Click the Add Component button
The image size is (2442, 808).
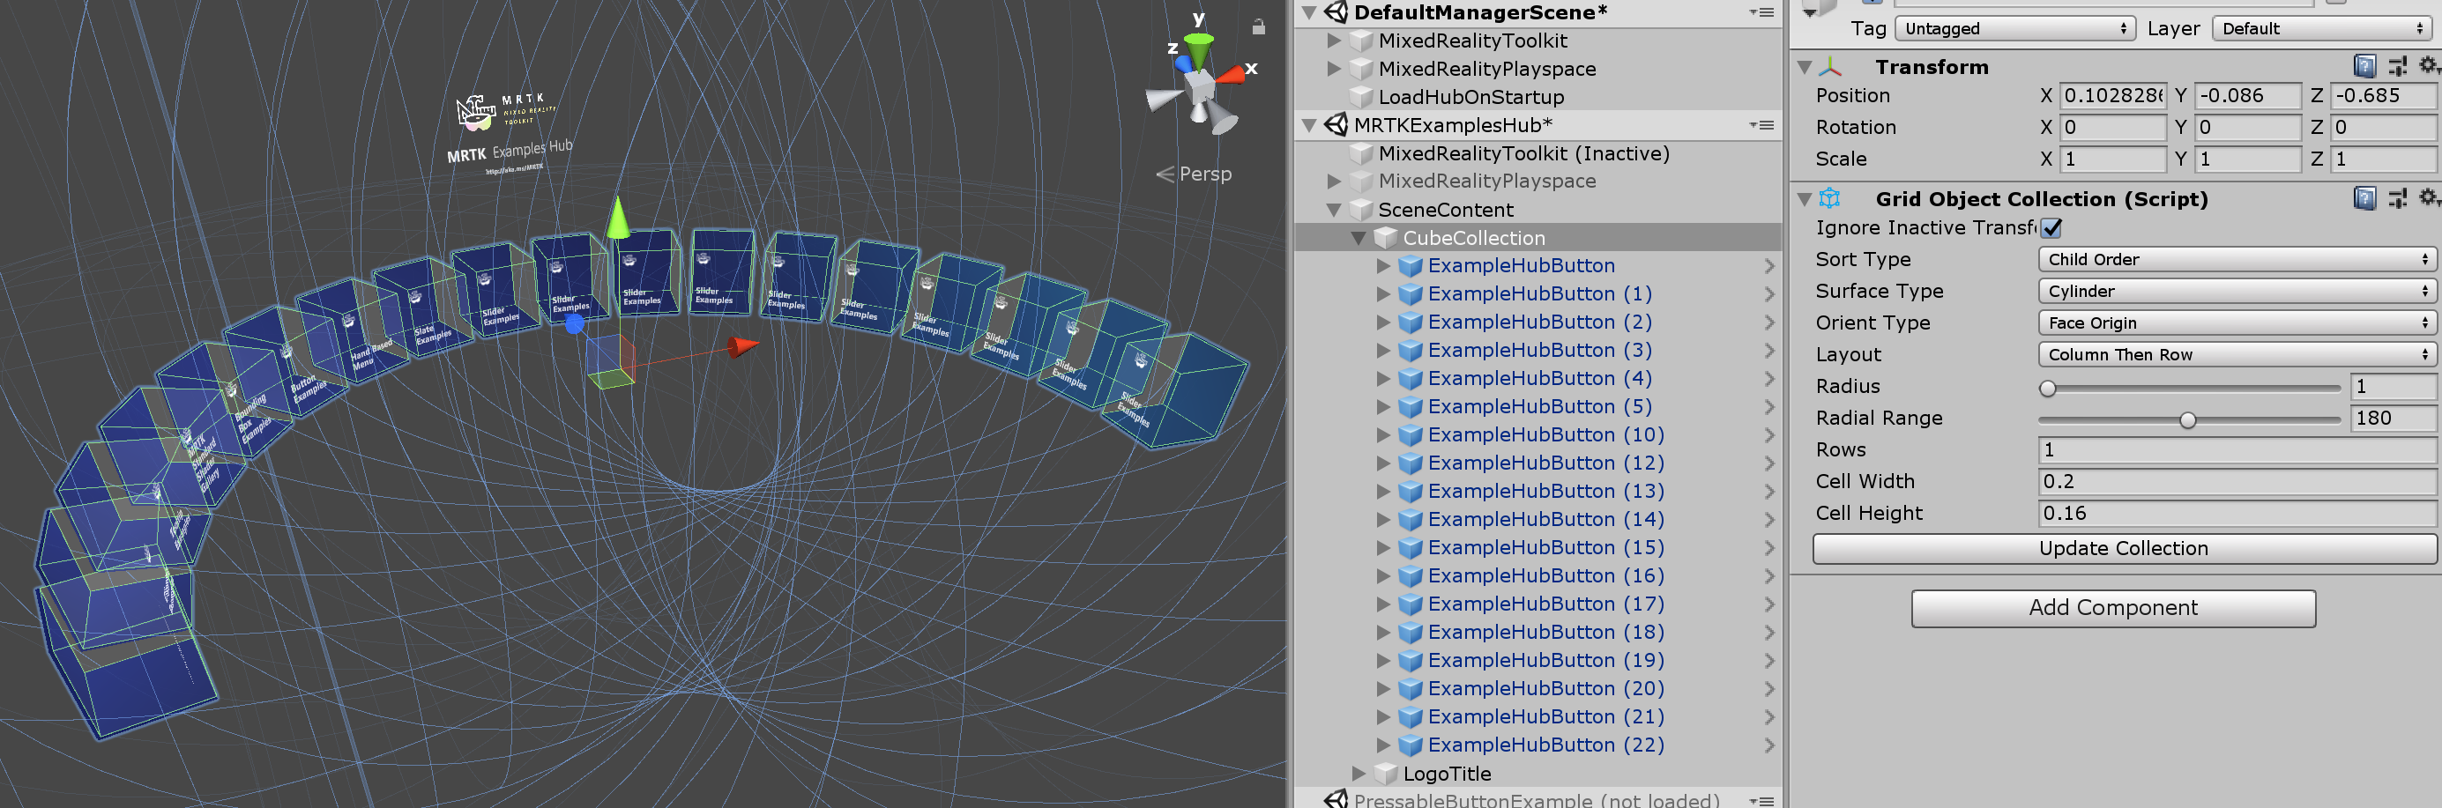[2112, 607]
